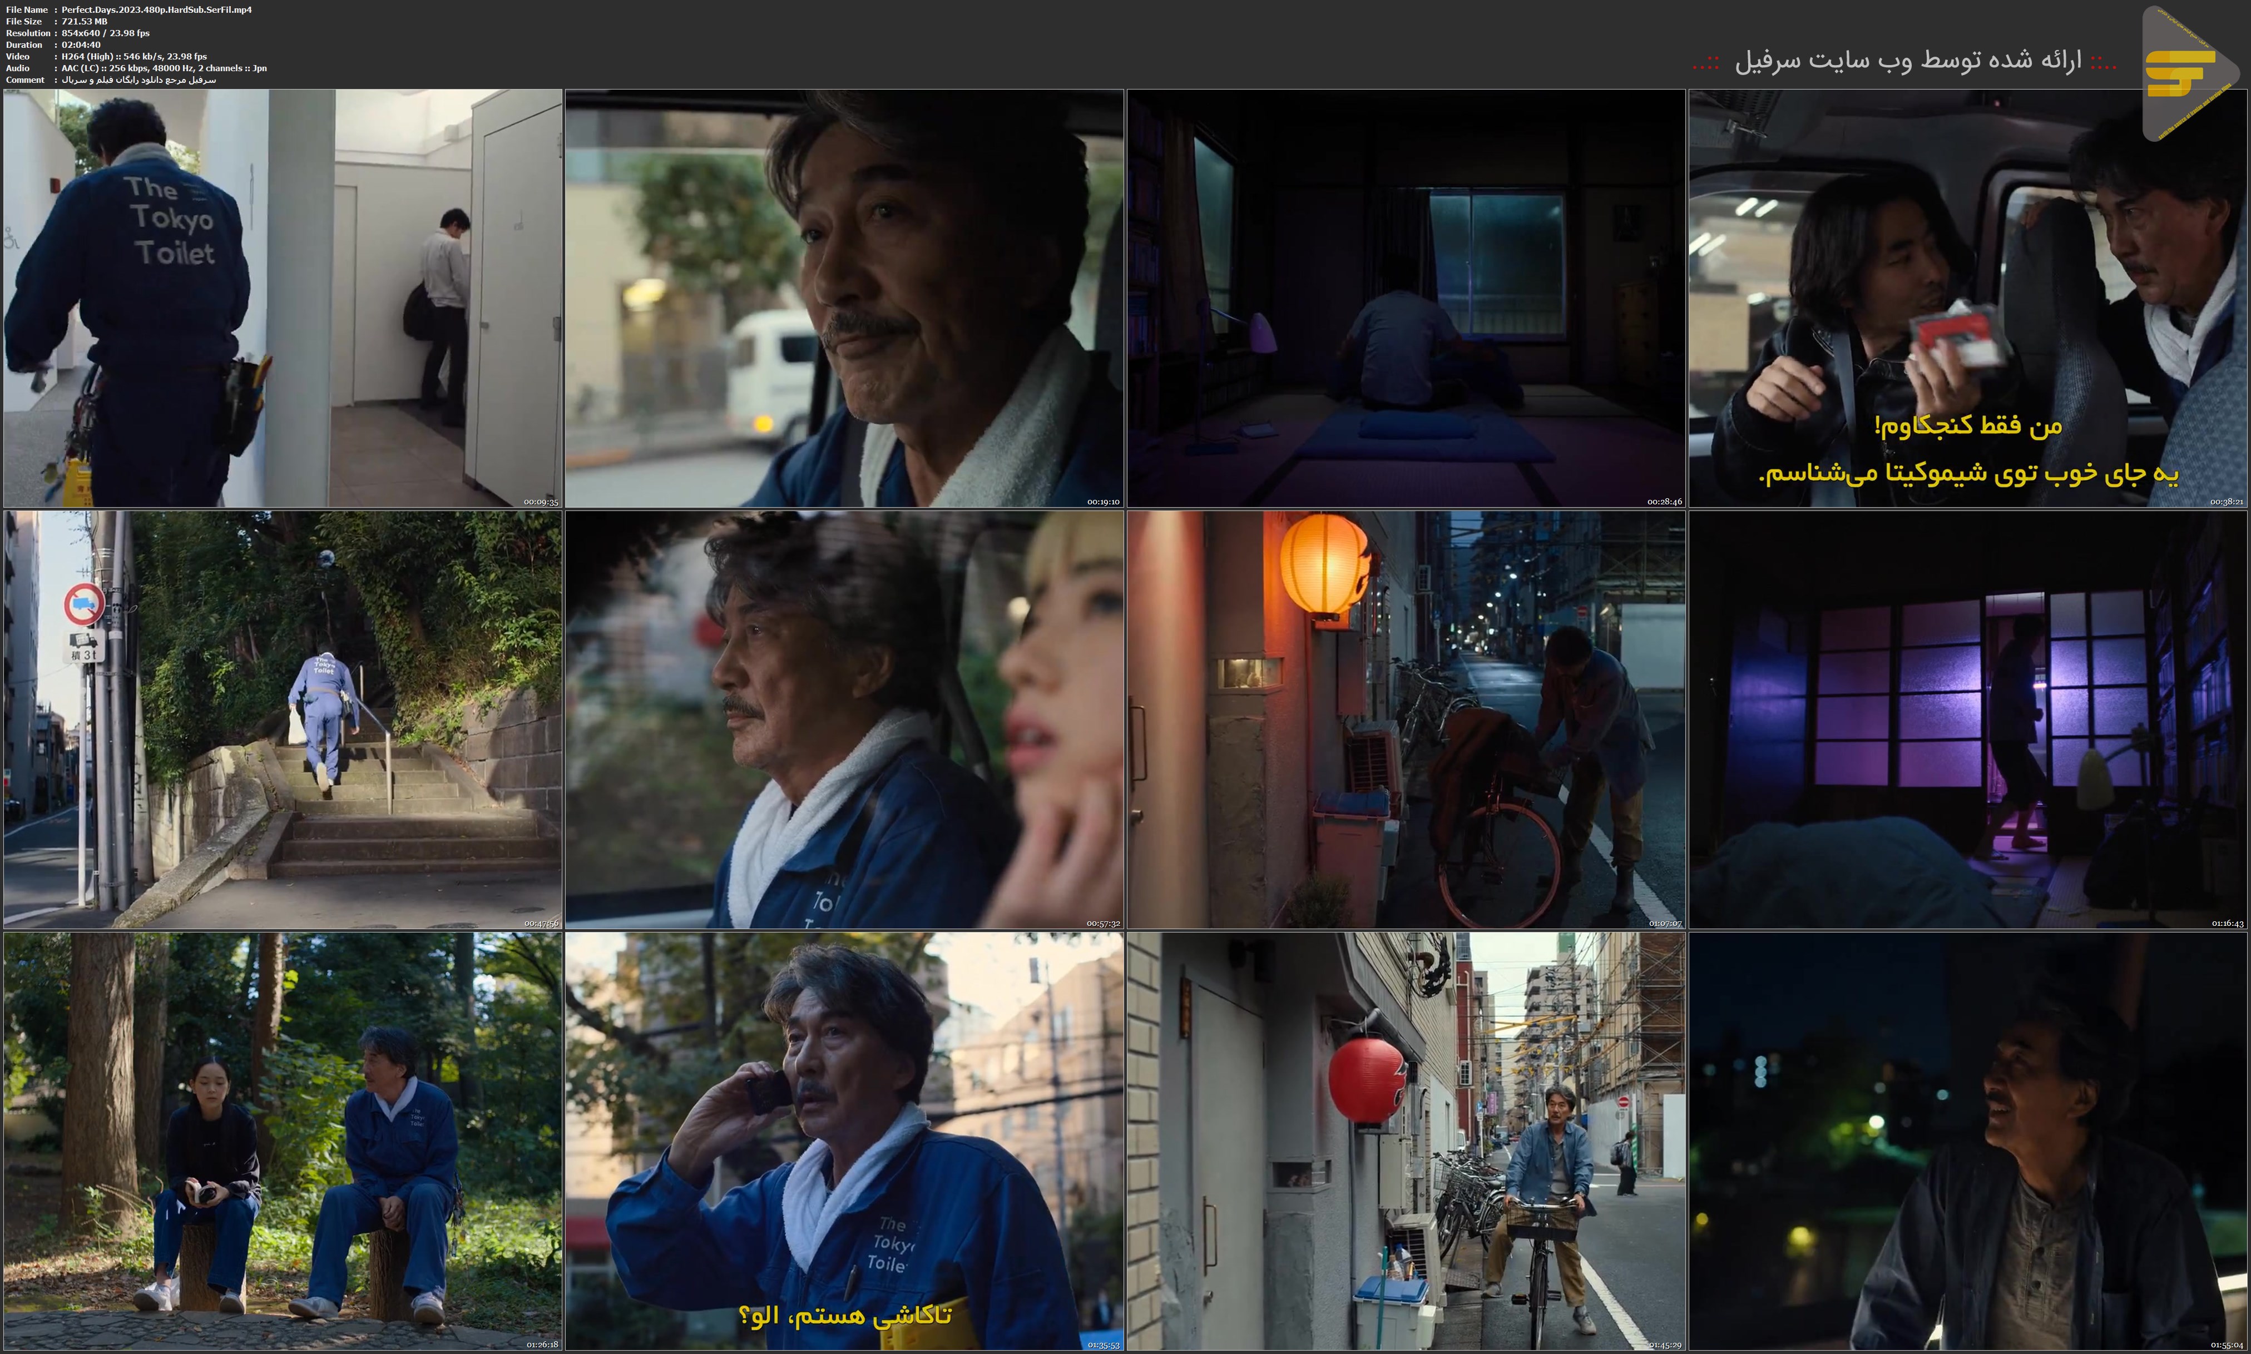The image size is (2251, 1354).
Task: Select the dark bedroom thumbnail at 00:28:46
Action: pyautogui.click(x=1405, y=297)
